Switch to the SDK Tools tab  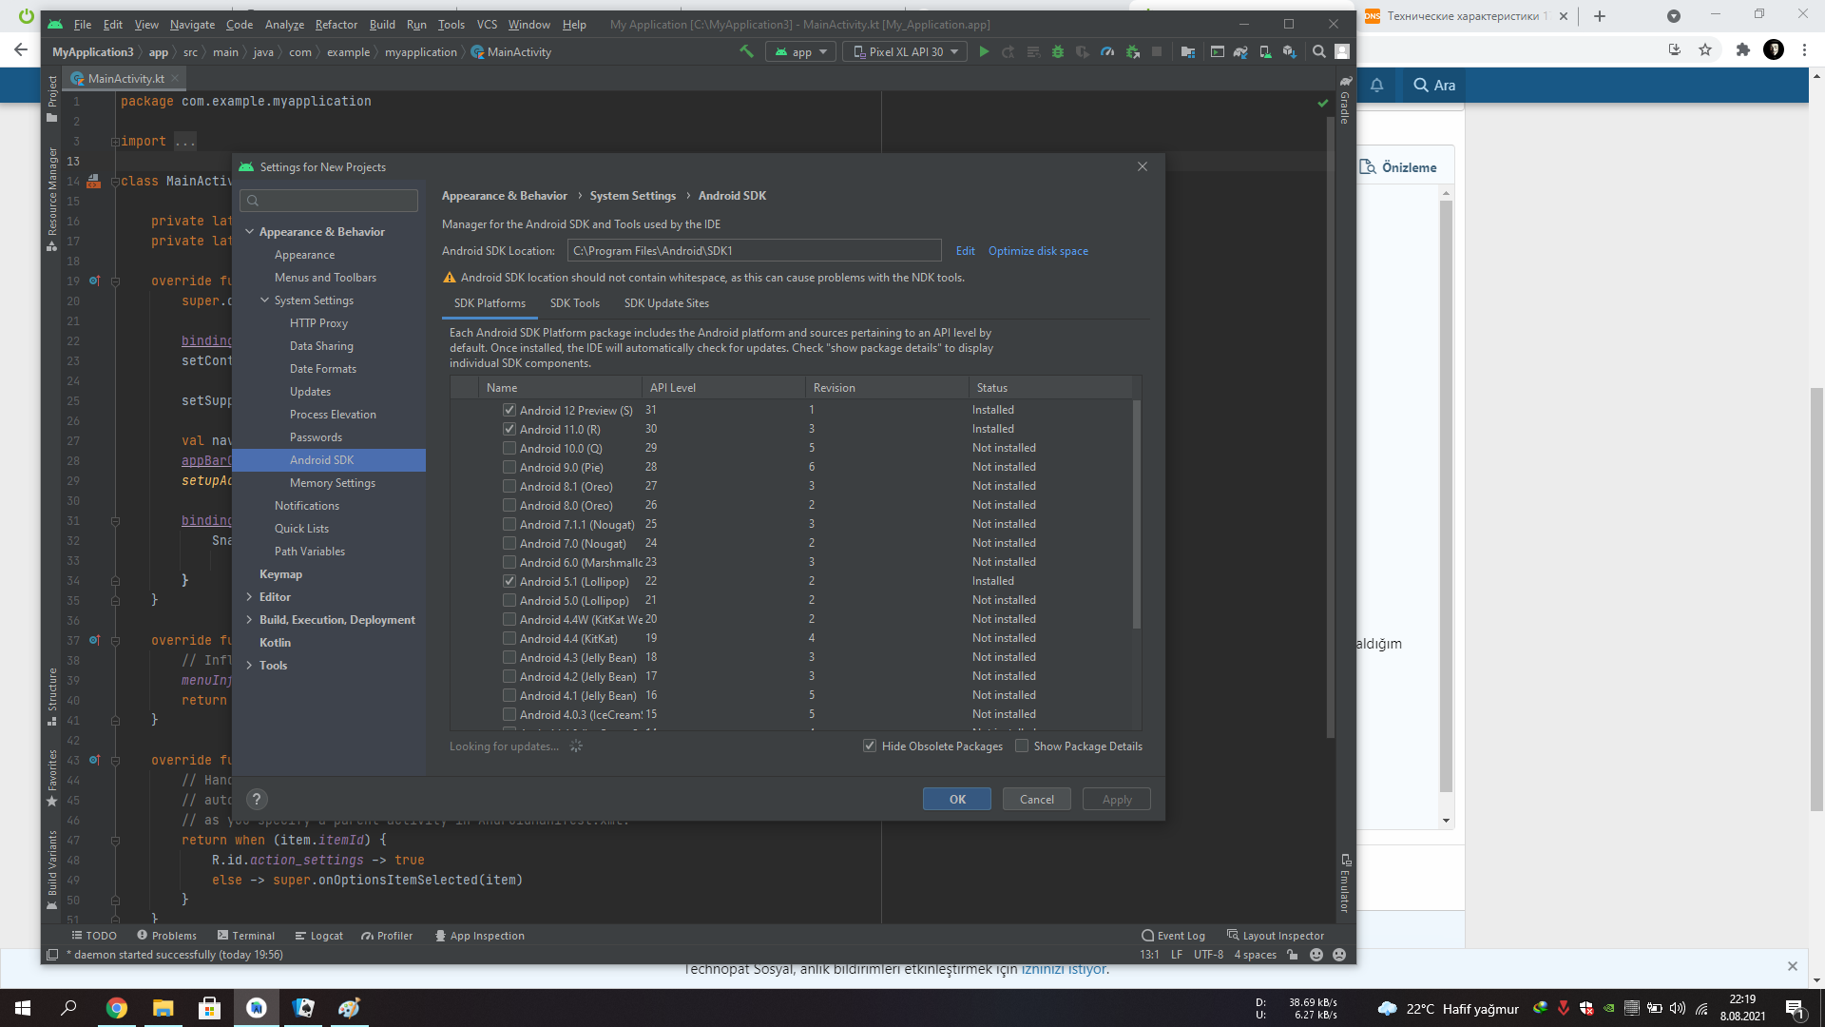pyautogui.click(x=574, y=303)
